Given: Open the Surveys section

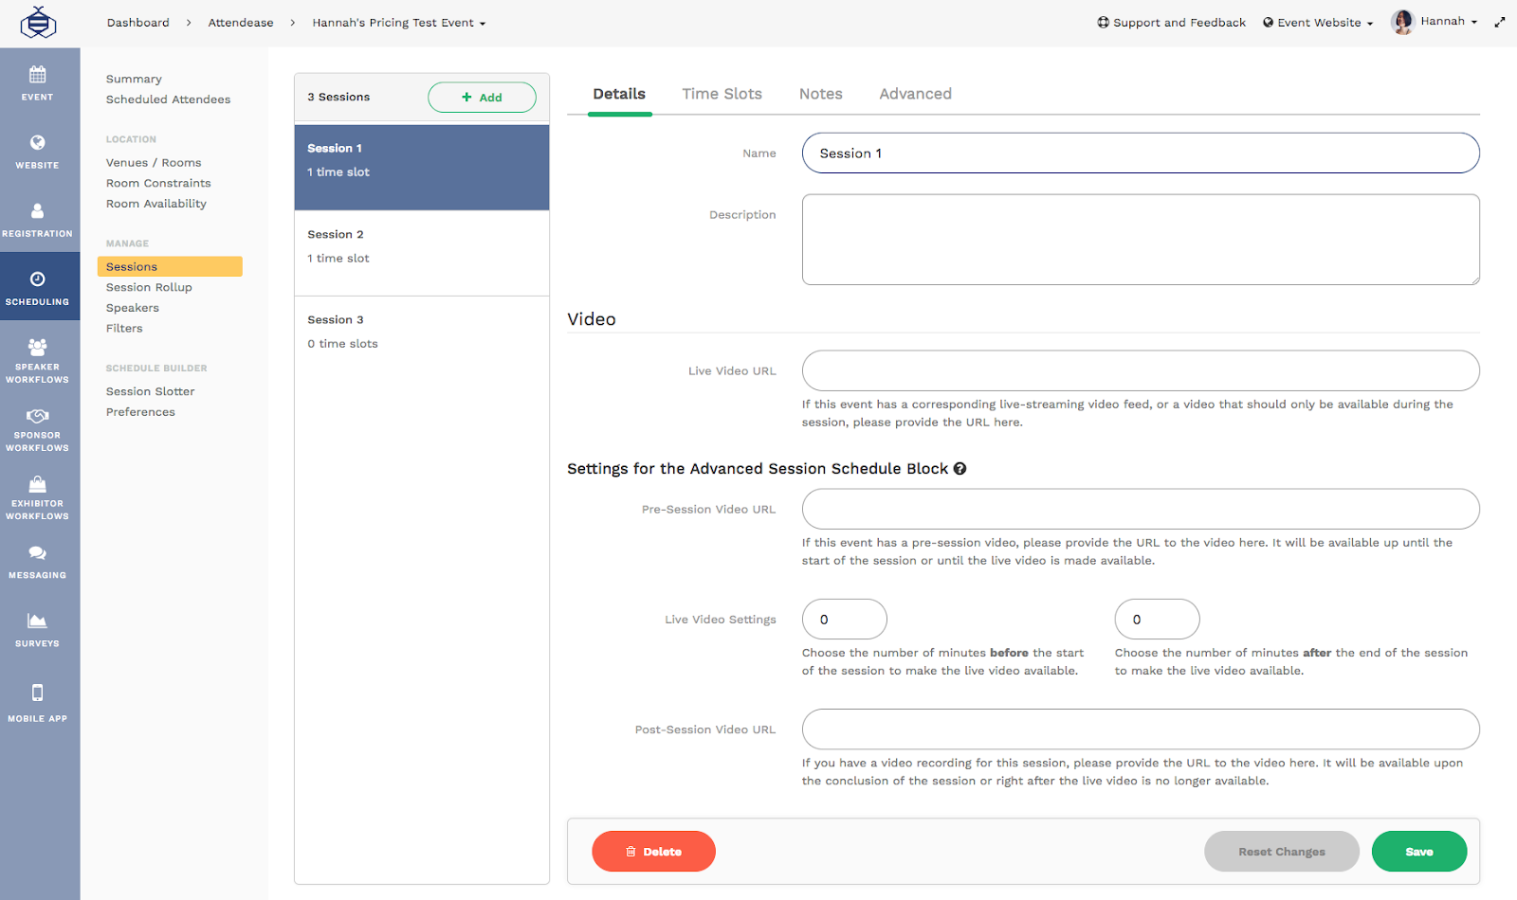Looking at the screenshot, I should coord(38,628).
